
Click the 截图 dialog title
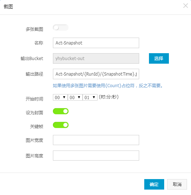[8, 7]
